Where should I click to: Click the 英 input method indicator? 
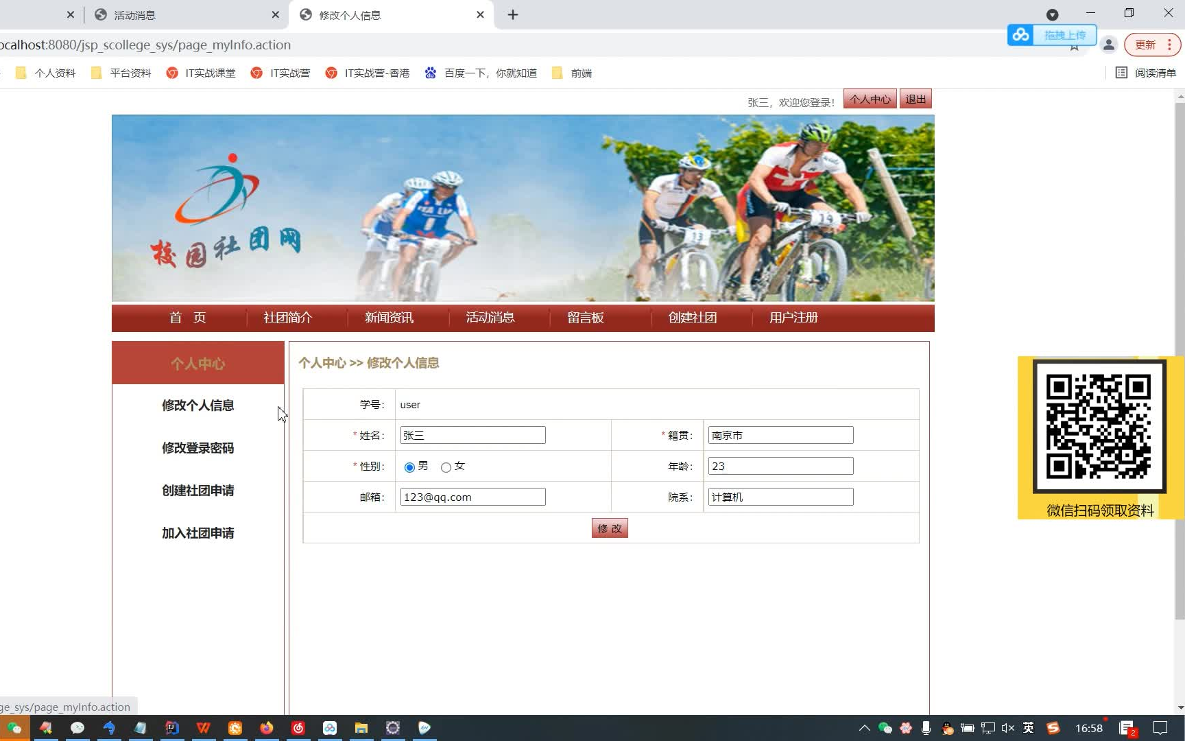pos(1028,729)
